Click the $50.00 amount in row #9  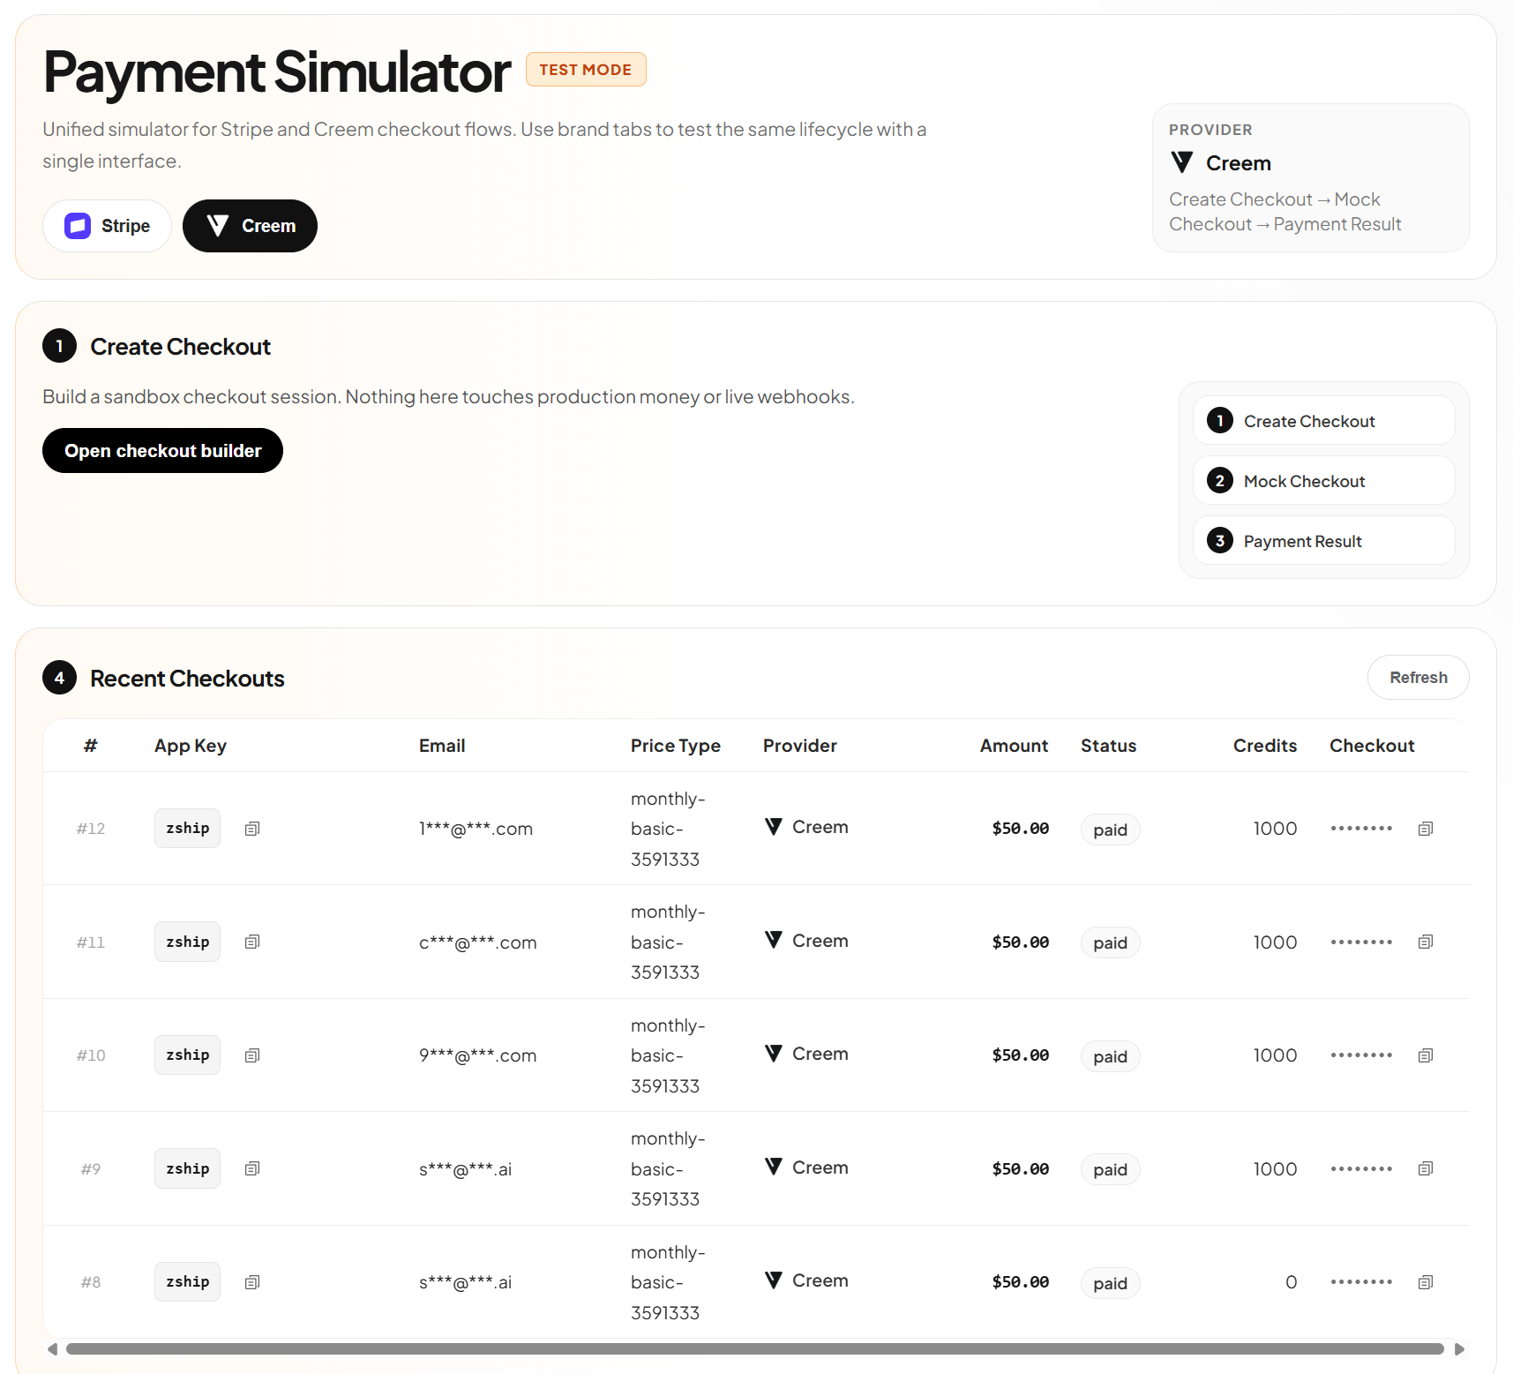pos(1021,1168)
